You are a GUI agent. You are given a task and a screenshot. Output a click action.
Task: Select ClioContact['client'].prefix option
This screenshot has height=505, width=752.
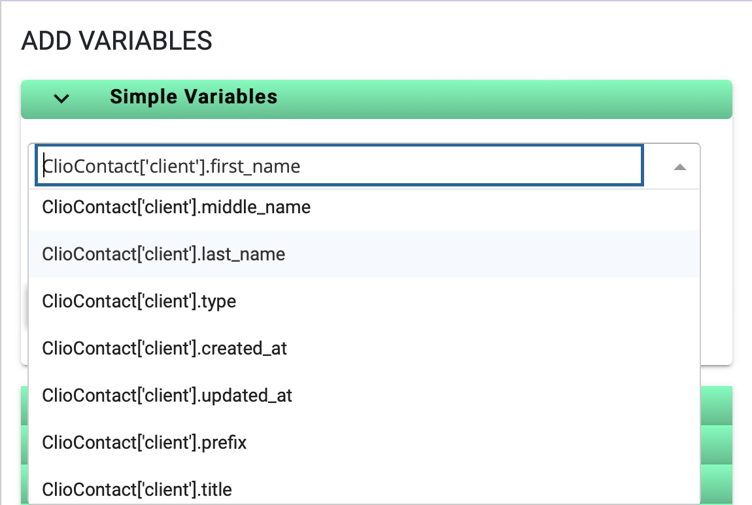click(364, 442)
